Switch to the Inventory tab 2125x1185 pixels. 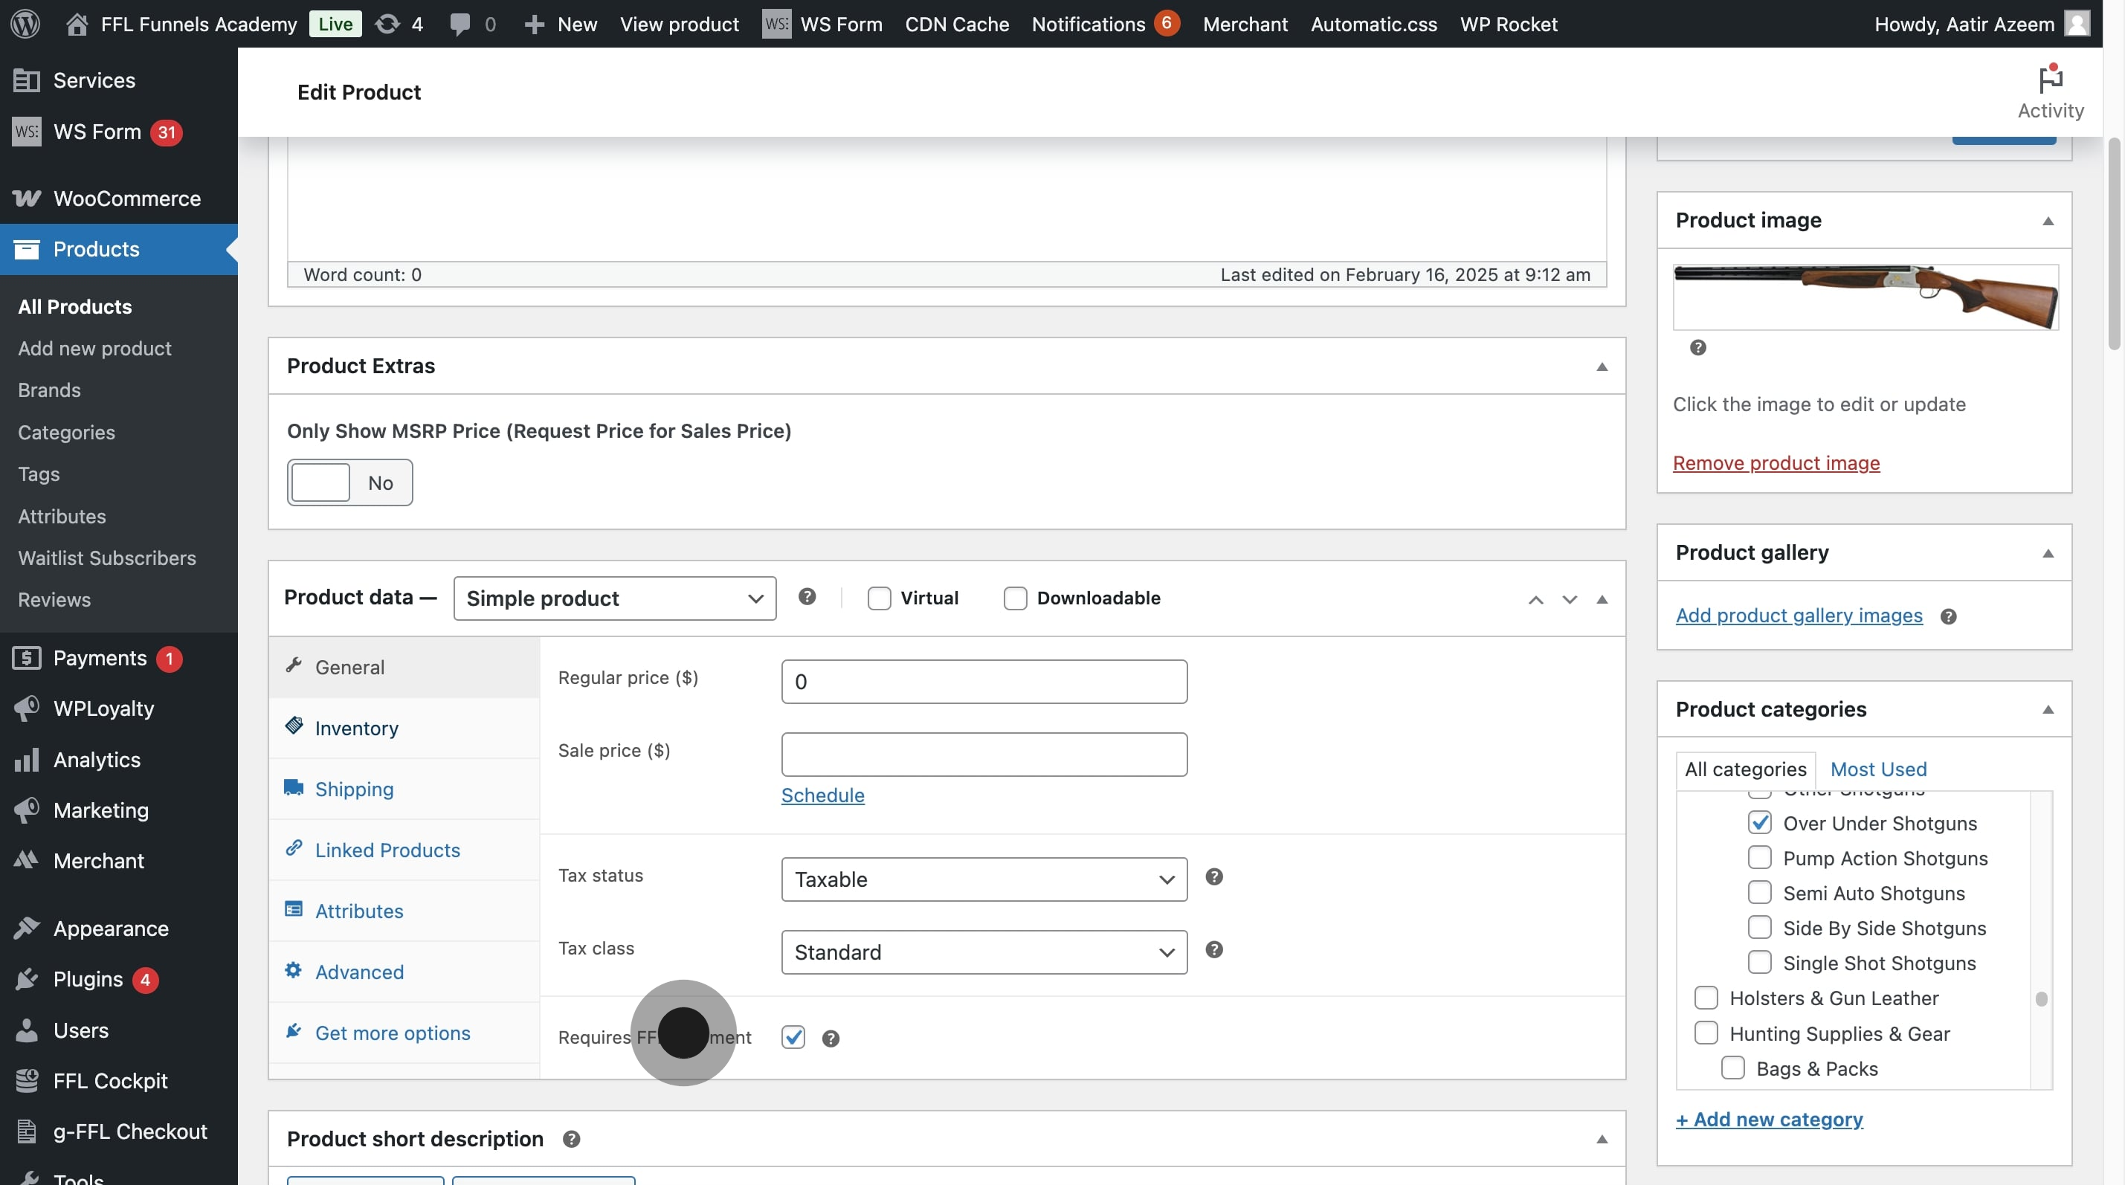(x=356, y=728)
